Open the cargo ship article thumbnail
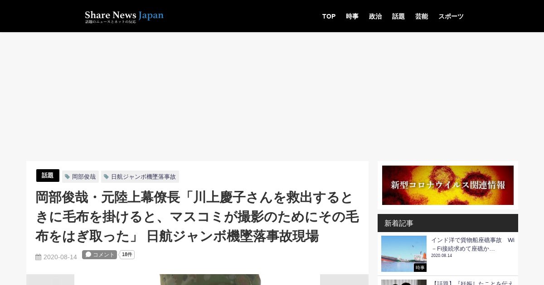The width and height of the screenshot is (544, 285). click(404, 254)
